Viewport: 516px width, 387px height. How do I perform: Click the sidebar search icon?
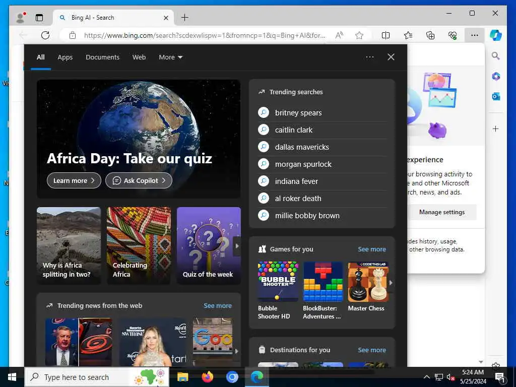pos(496,55)
